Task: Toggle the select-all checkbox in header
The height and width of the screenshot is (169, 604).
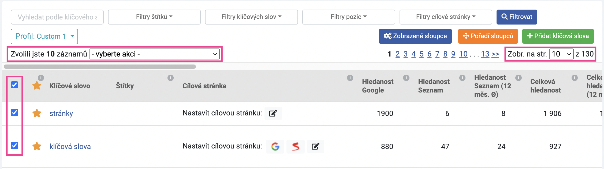Action: click(14, 85)
